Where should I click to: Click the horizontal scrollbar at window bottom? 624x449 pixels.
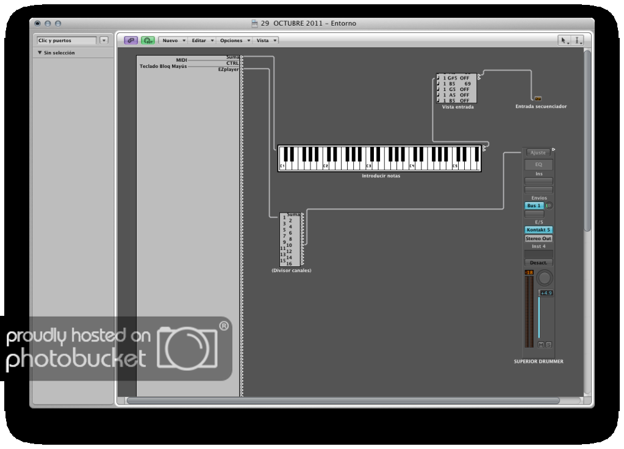[x=342, y=401]
